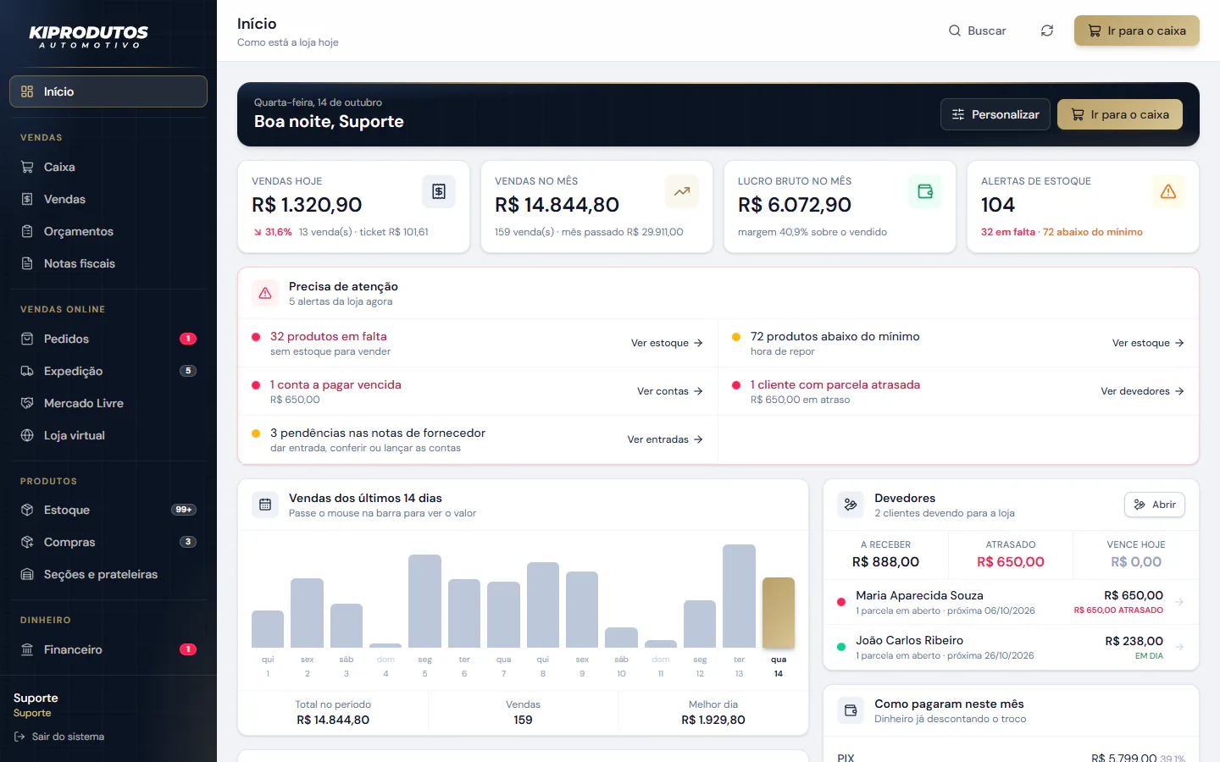
Task: Open Estoque in the sidebar
Action: click(108, 510)
